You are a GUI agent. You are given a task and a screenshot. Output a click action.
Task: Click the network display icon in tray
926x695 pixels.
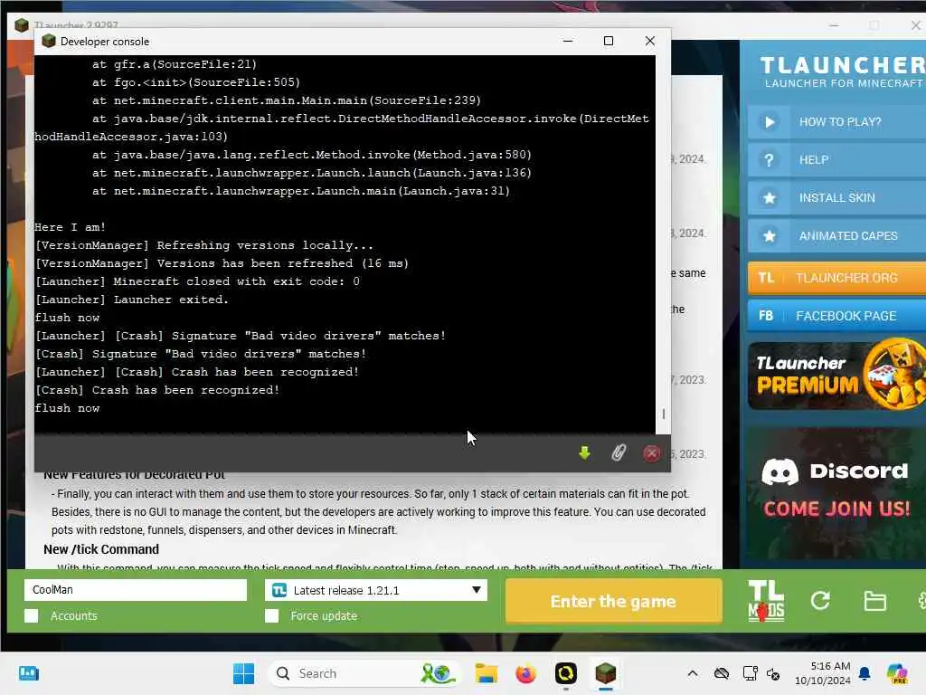750,673
